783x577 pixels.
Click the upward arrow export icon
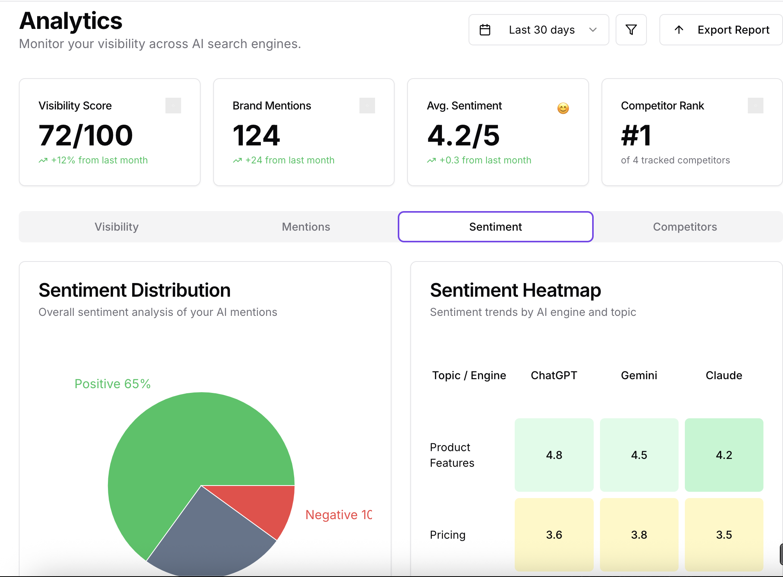click(x=679, y=30)
